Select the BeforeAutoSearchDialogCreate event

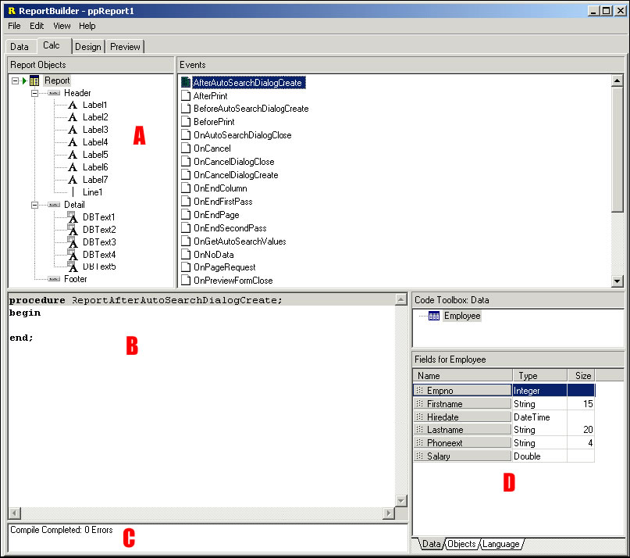251,109
